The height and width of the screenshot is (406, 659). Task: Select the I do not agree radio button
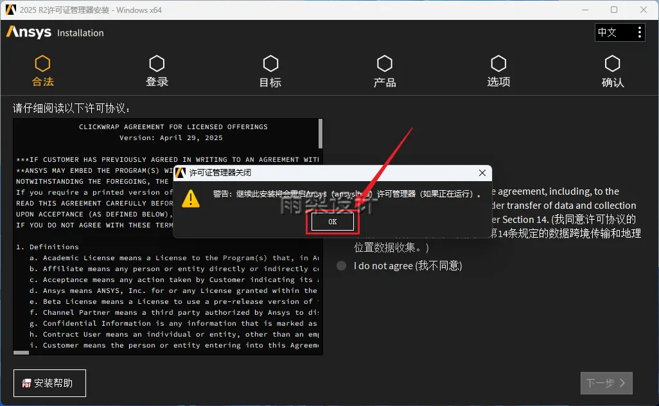coord(341,265)
